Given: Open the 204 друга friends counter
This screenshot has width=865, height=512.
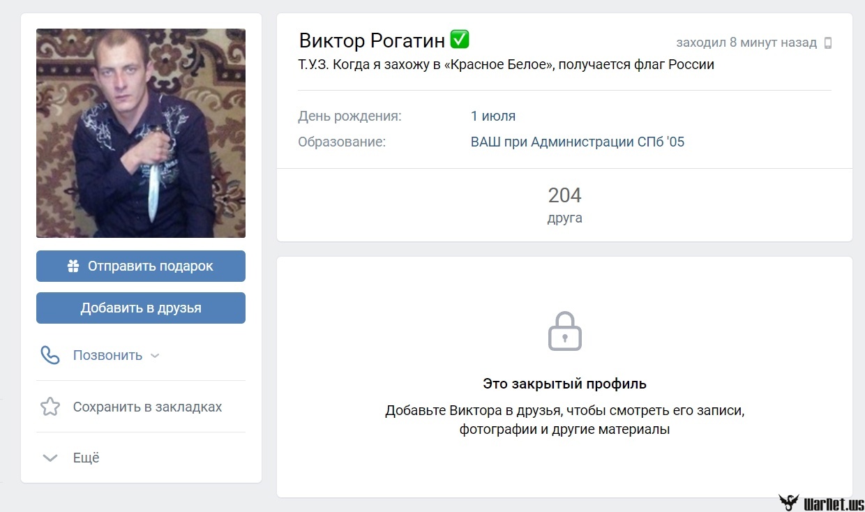Looking at the screenshot, I should click(564, 204).
